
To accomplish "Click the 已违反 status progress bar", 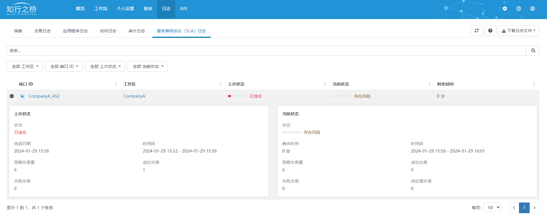I will (237, 96).
